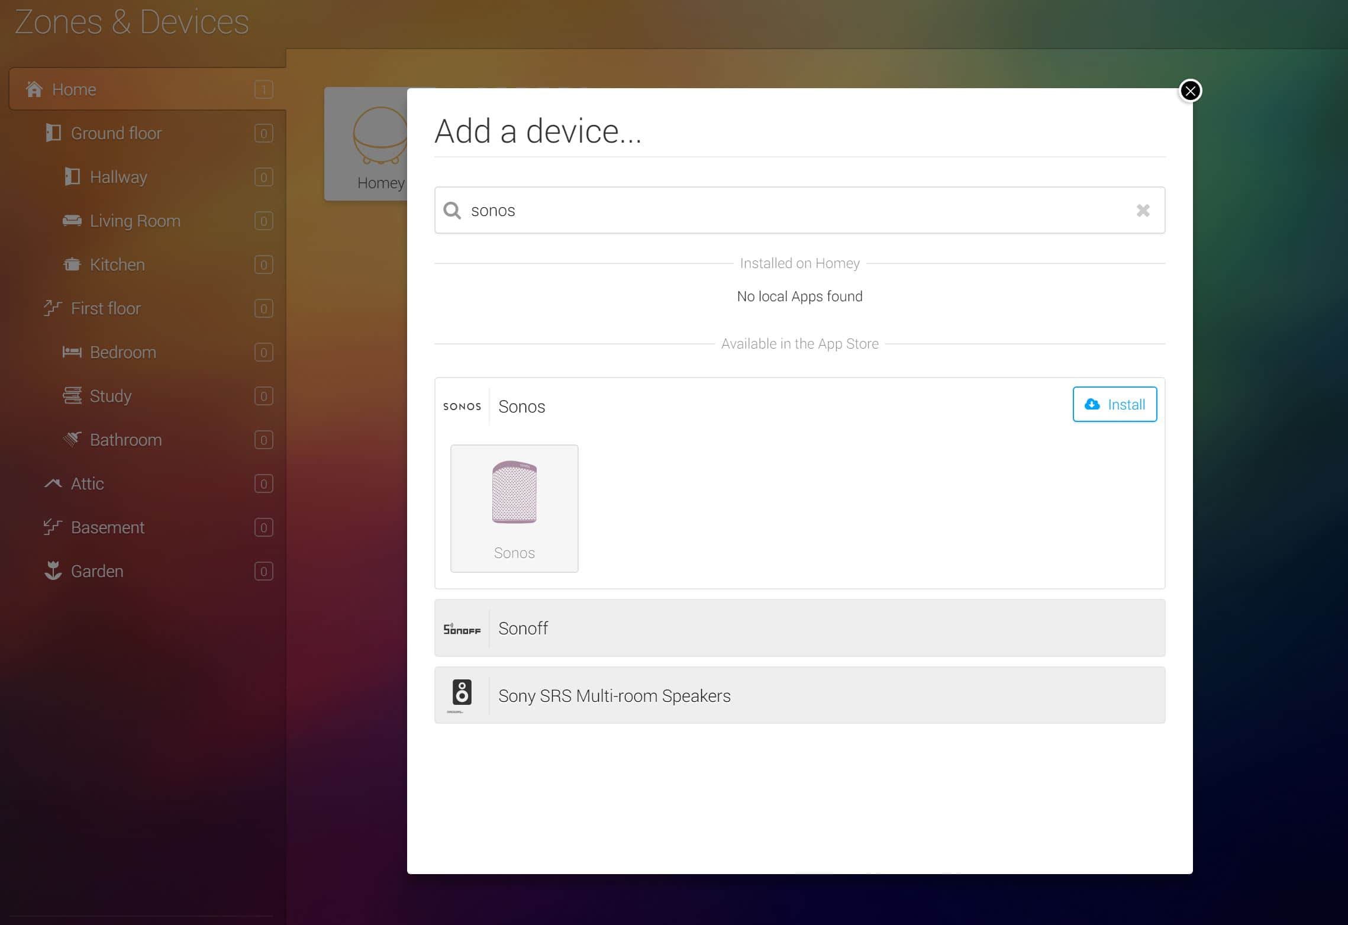Select the Ground floor zone
The width and height of the screenshot is (1348, 925).
(147, 133)
